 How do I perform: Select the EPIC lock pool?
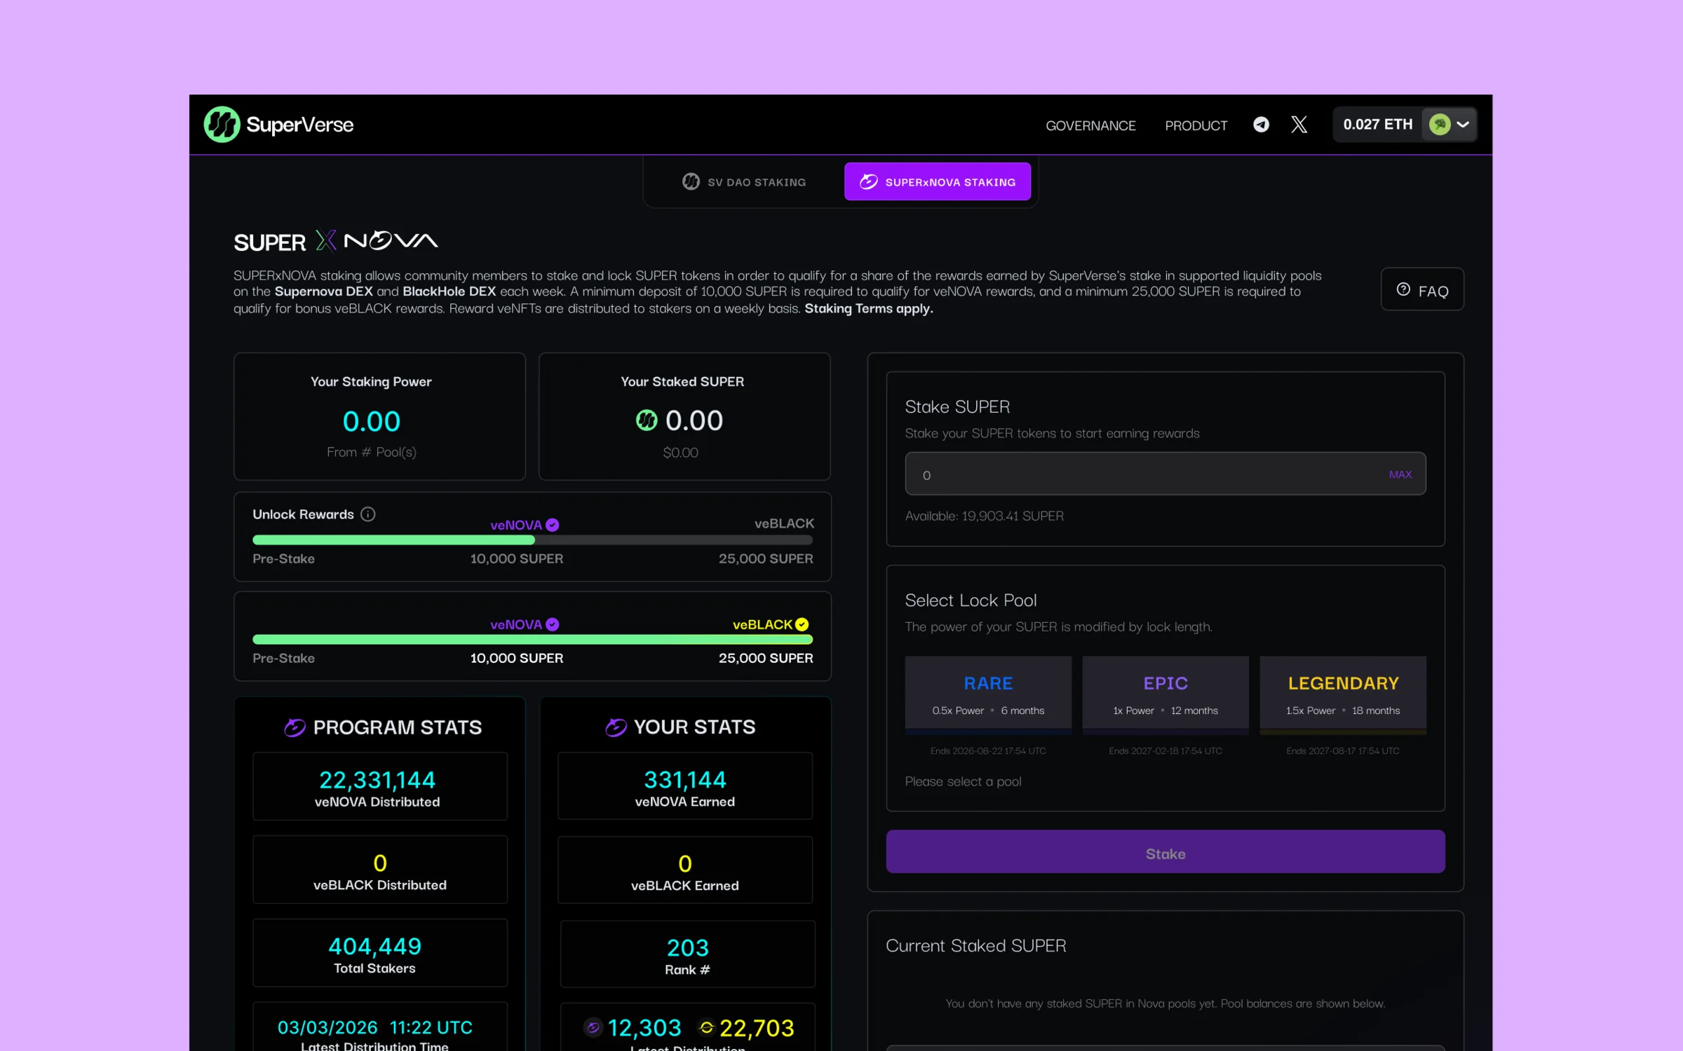[1165, 694]
